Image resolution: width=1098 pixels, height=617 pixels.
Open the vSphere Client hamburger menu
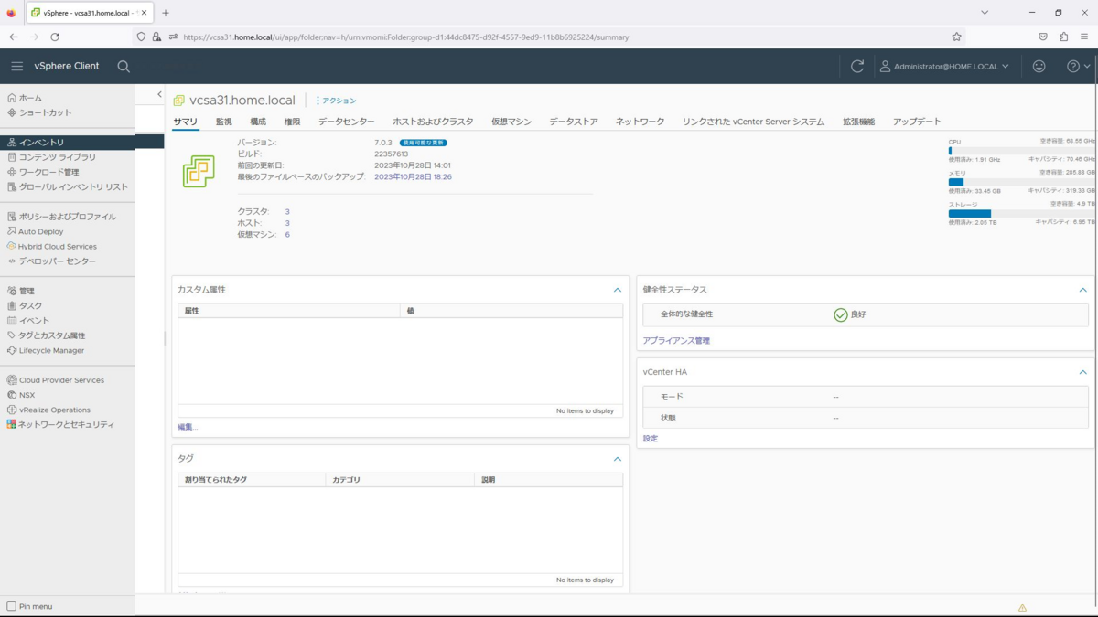(16, 66)
